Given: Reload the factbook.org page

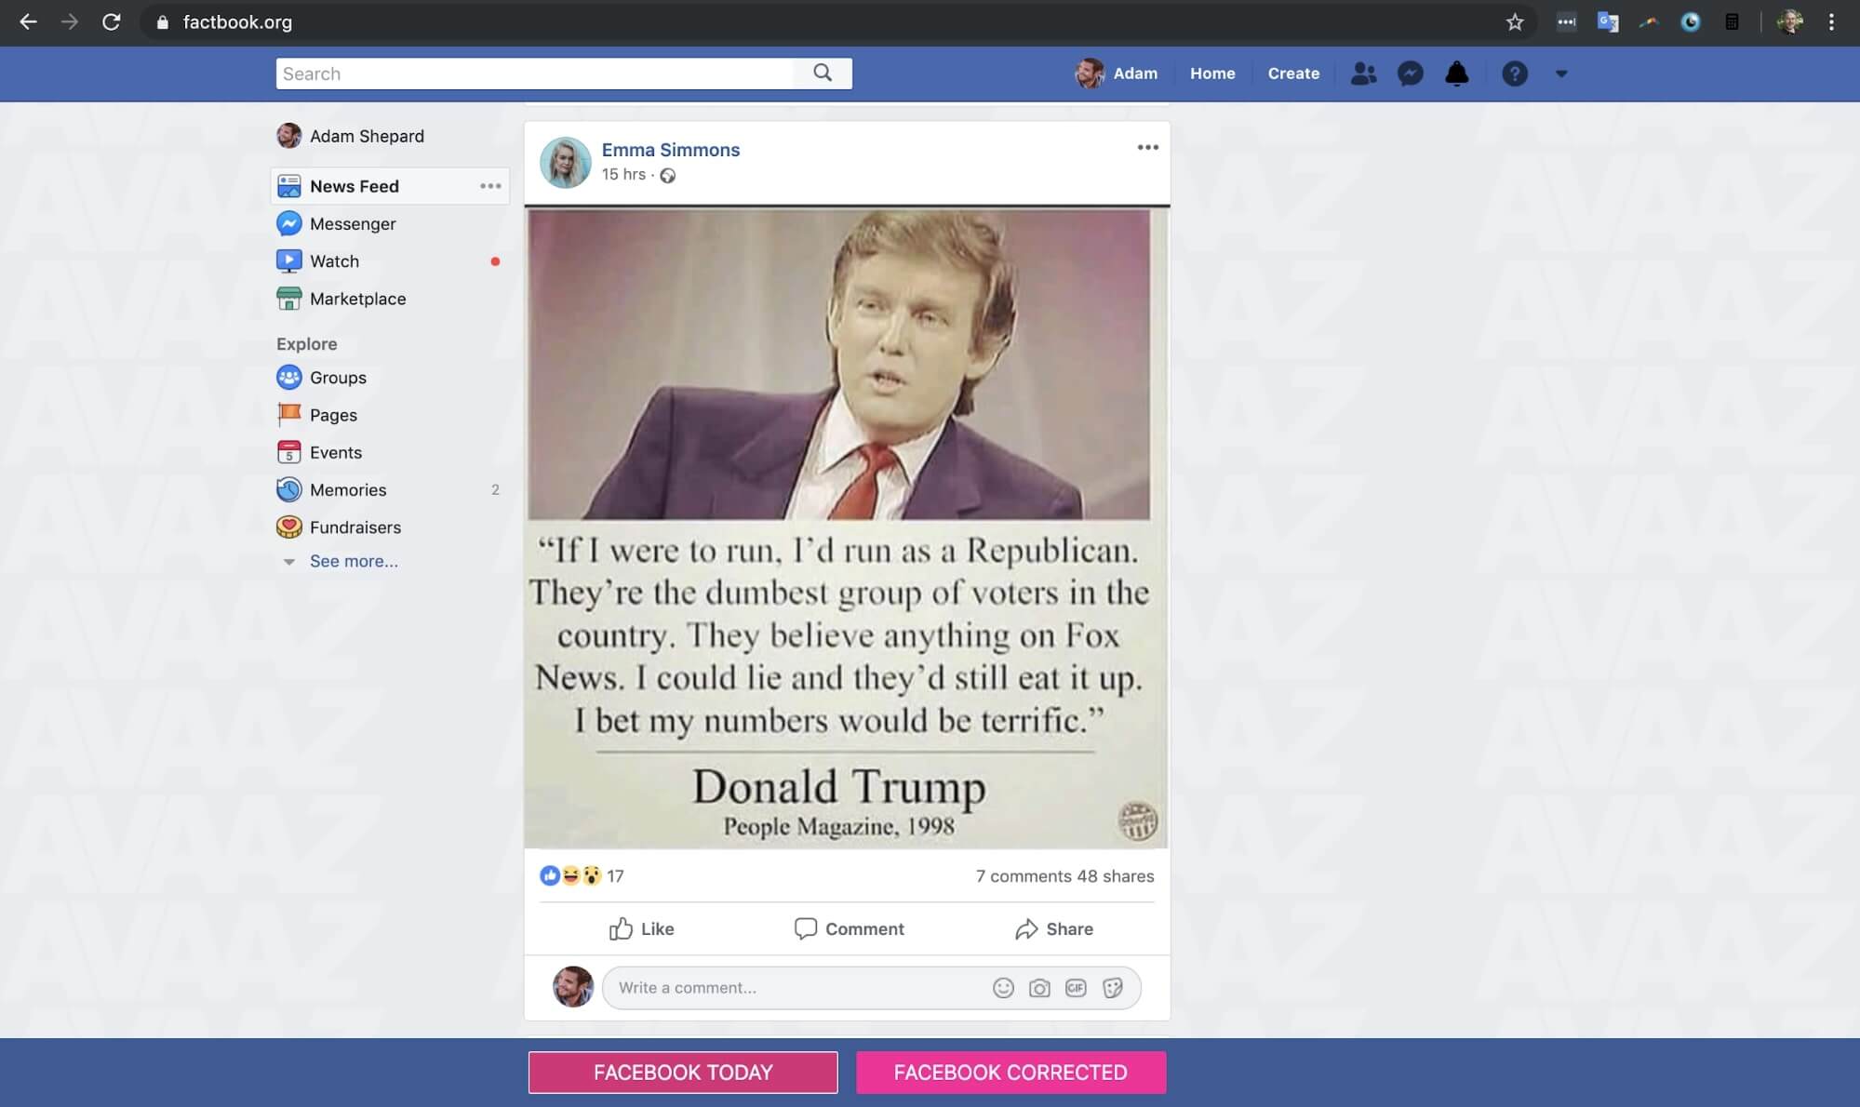Looking at the screenshot, I should point(112,21).
